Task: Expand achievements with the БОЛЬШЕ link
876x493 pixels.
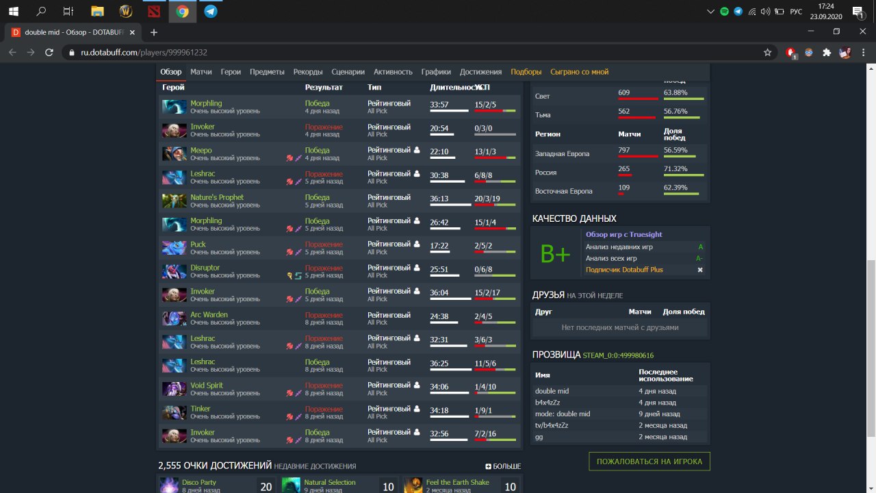Action: pos(503,466)
